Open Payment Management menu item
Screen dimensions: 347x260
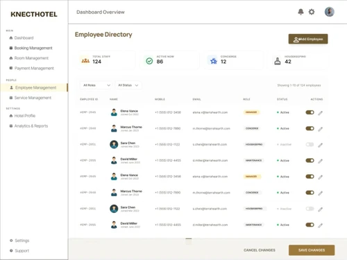pos(34,68)
